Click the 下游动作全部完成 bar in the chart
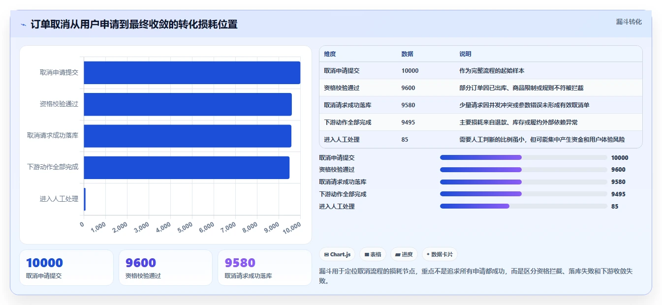Image resolution: width=662 pixels, height=305 pixels. point(187,167)
